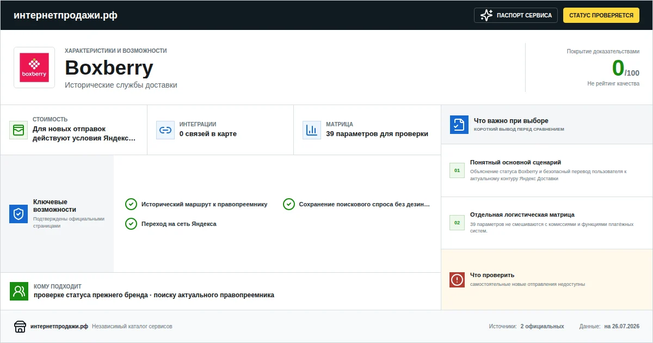Open the Паспорт сервиса button

516,15
